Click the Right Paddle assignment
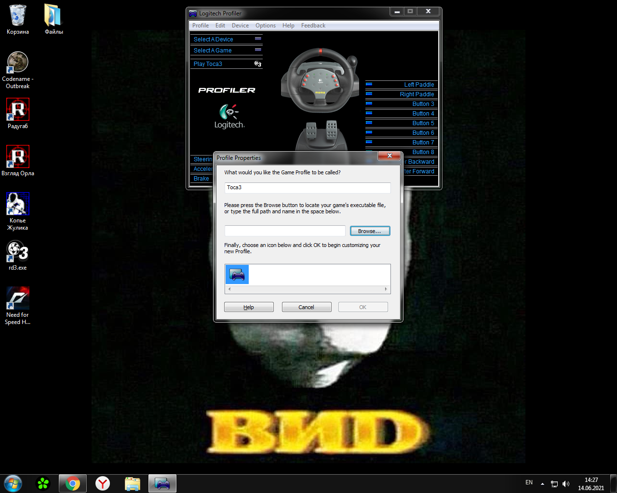Image resolution: width=617 pixels, height=493 pixels. pyautogui.click(x=417, y=94)
